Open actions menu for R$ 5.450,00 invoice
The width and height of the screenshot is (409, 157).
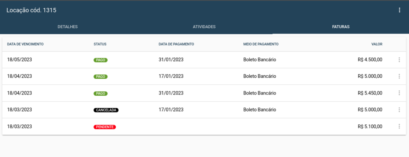399,93
